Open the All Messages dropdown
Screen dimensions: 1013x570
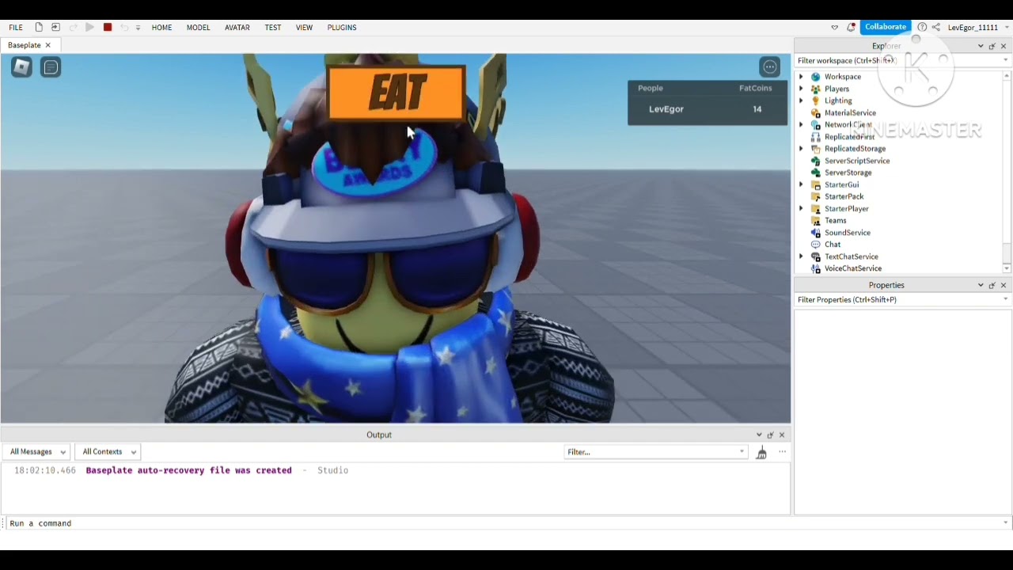37,452
